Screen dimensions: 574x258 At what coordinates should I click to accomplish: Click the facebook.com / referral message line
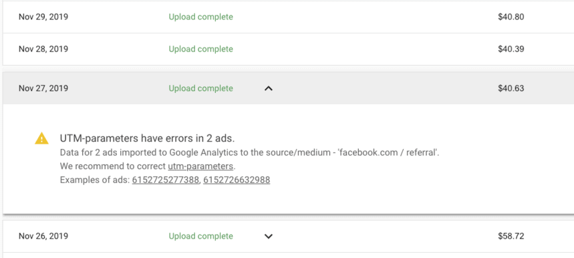point(250,153)
